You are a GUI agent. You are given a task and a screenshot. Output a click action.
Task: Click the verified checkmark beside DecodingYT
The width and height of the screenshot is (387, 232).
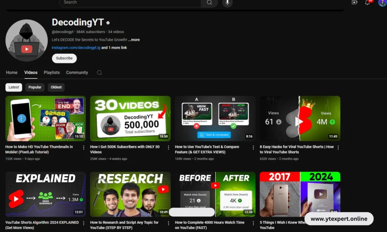[x=108, y=22]
